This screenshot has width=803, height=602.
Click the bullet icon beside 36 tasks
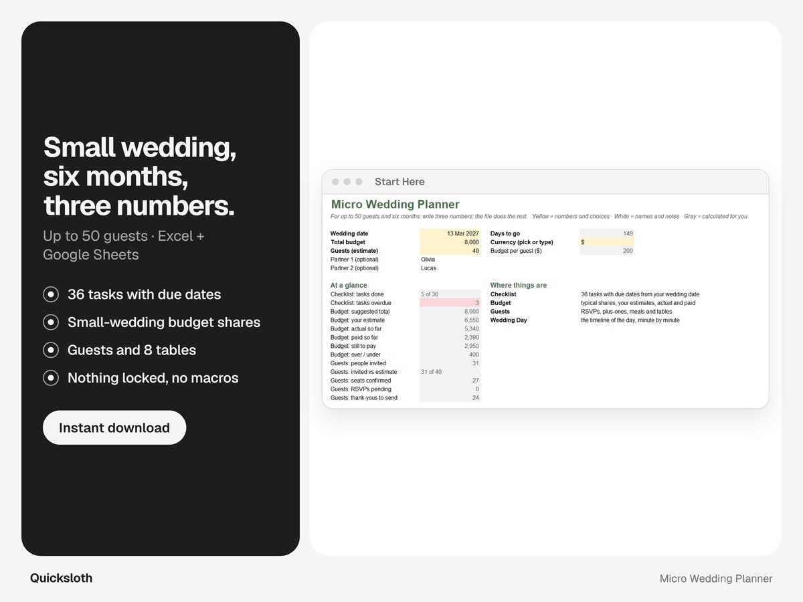click(x=51, y=294)
